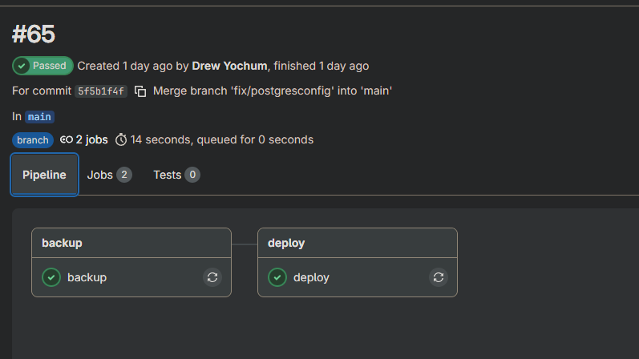This screenshot has height=359, width=639.
Task: Open the deploy job details
Action: (311, 277)
